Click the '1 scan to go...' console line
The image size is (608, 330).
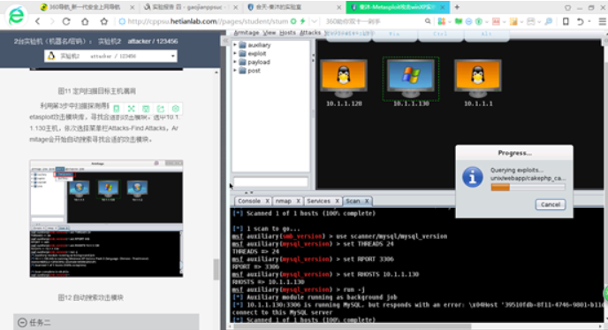click(267, 228)
